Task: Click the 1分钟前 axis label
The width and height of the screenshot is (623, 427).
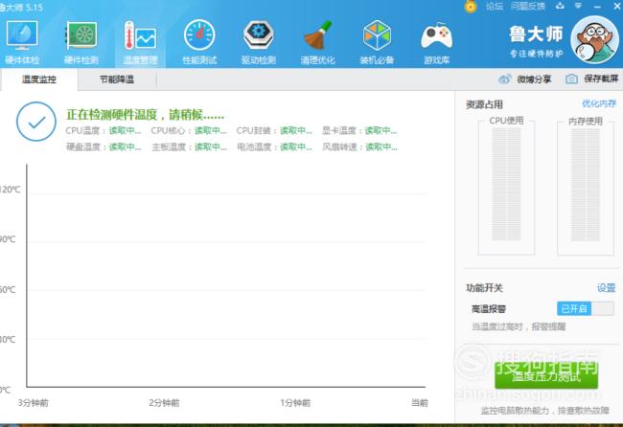Action: 295,403
